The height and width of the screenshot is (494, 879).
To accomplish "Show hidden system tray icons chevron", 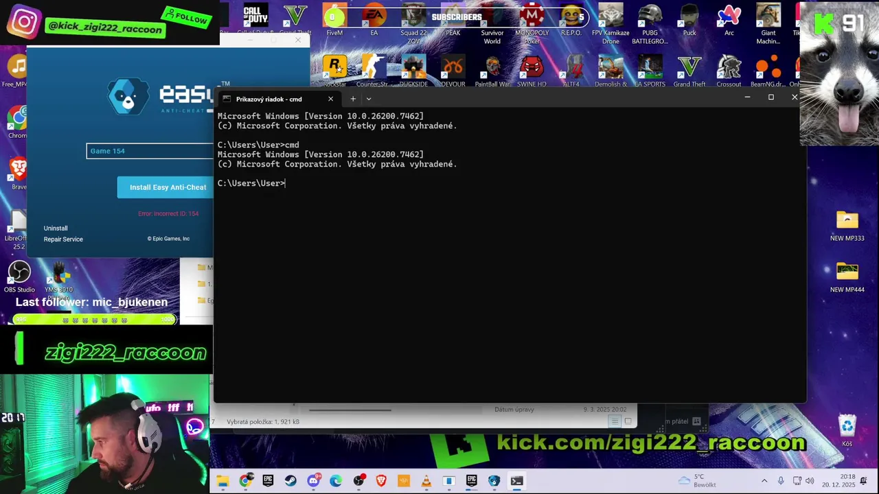I will 764,481.
